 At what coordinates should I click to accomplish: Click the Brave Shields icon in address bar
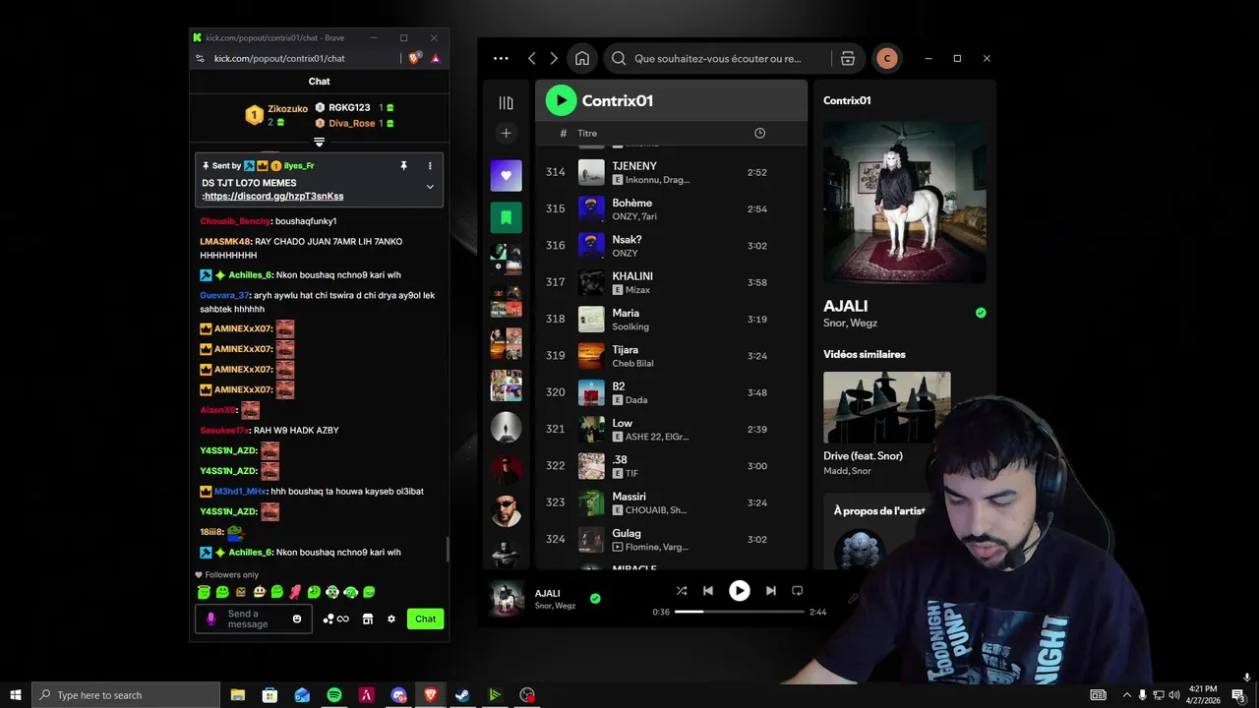pyautogui.click(x=415, y=58)
